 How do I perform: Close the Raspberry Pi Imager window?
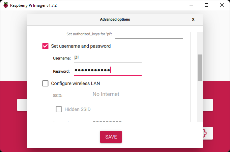222,5
